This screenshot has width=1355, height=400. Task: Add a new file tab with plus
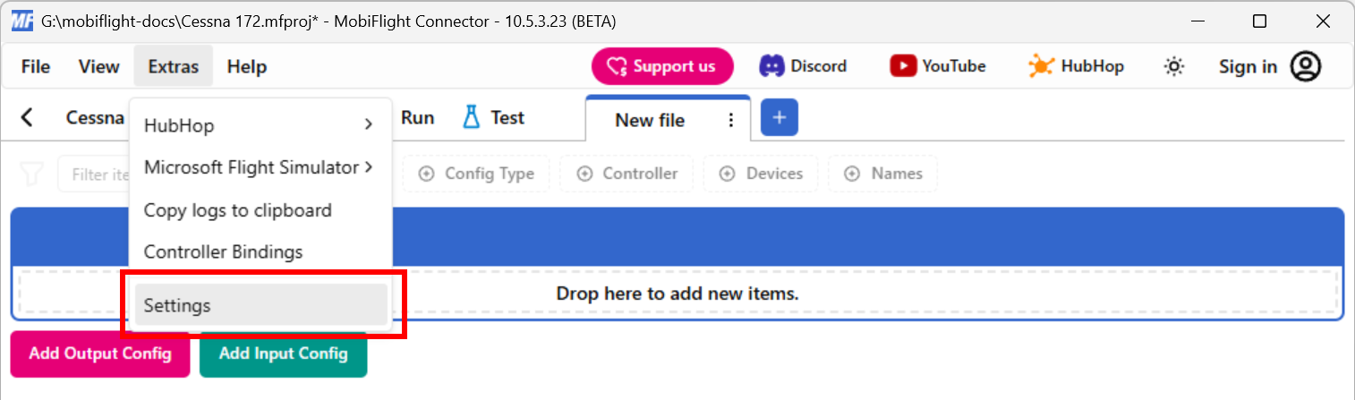(x=779, y=117)
